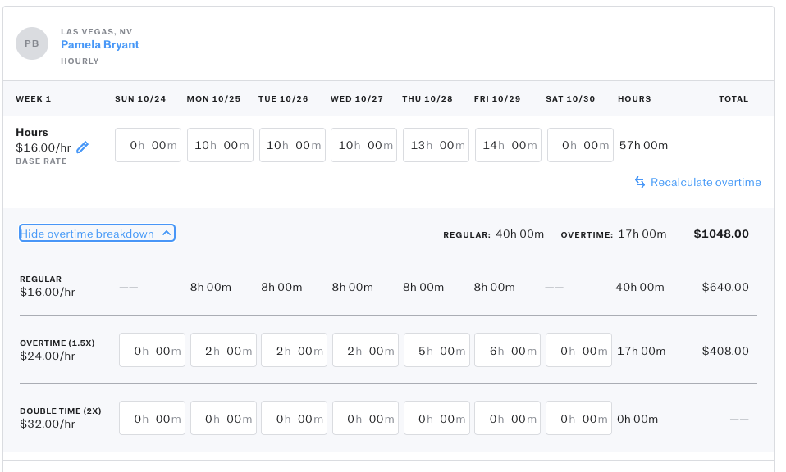786x472 pixels.
Task: Click the pencil icon to edit base rate
Action: (x=83, y=147)
